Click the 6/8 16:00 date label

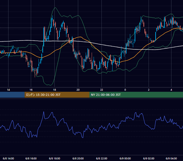31,158
